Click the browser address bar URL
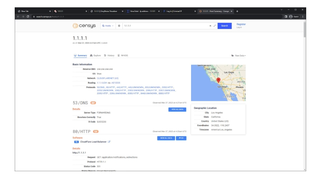 pyautogui.click(x=50, y=16)
